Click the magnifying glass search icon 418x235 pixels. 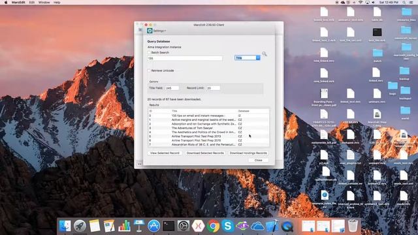pyautogui.click(x=264, y=54)
